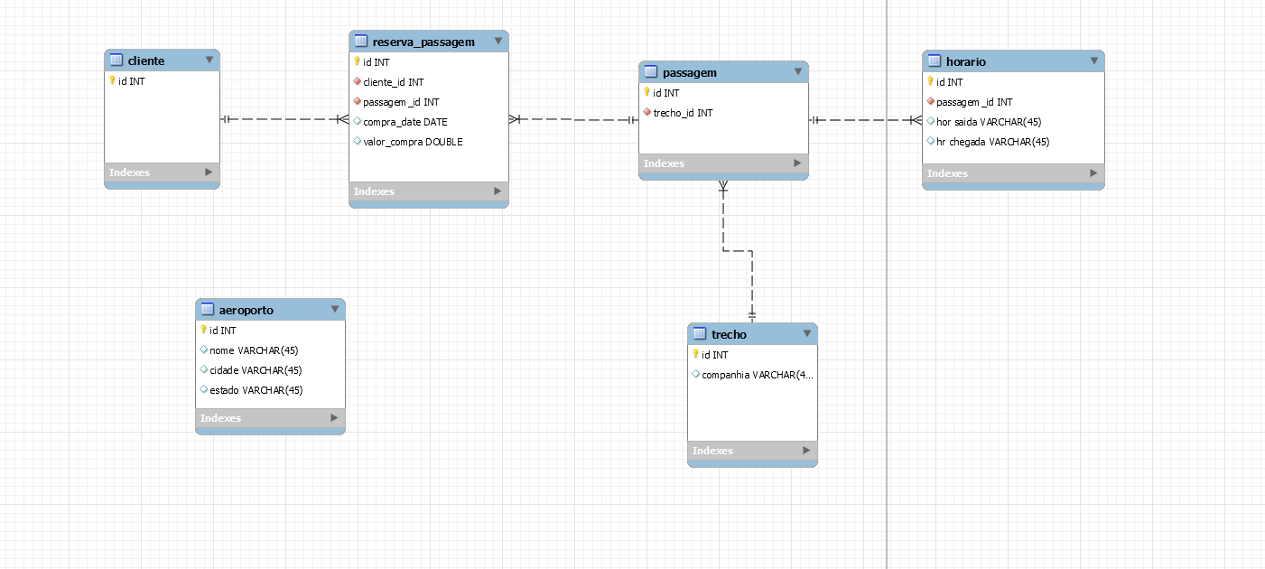Collapse the trecho table via header arrow
1265x569 pixels.
click(806, 334)
